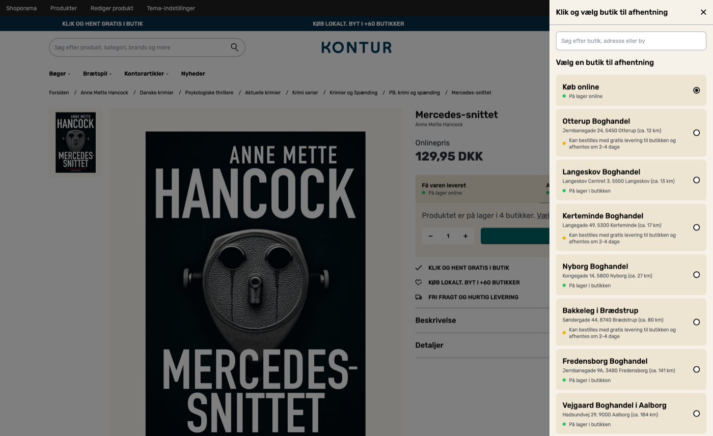Open the Tema-indstillinger menu

click(171, 8)
